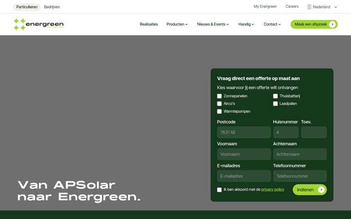Switch to the Bedrijven tab
This screenshot has width=351, height=219.
(x=52, y=7)
